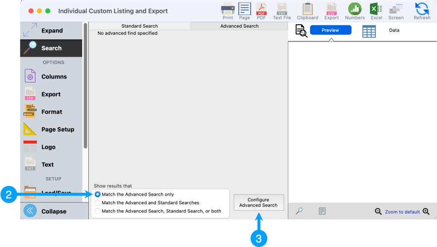Choose Match Advanced, Standard, or both option
The height and width of the screenshot is (247, 437).
[x=98, y=211]
